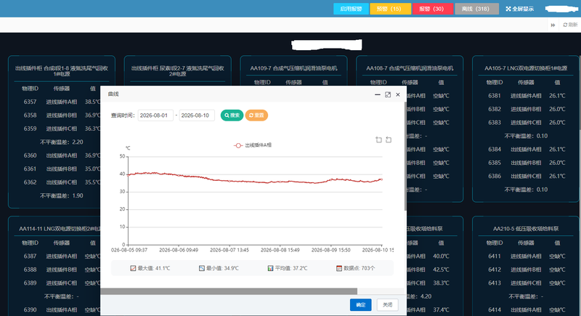Minimize the 曲线 dialog
581x316 pixels.
pyautogui.click(x=377, y=95)
